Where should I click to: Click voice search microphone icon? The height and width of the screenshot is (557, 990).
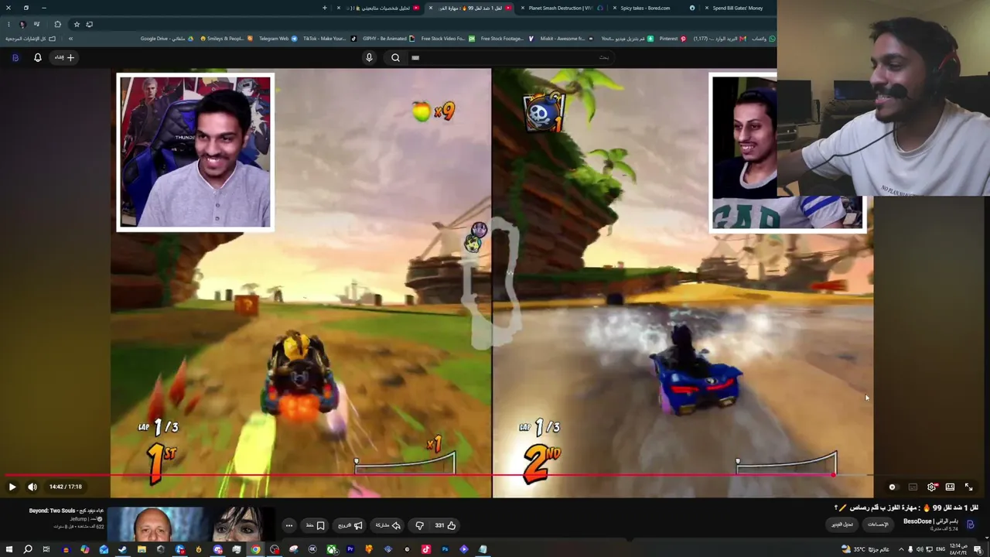[x=369, y=57]
